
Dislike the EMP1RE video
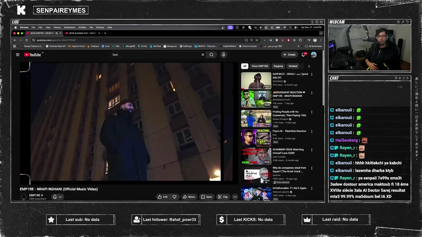(x=174, y=197)
